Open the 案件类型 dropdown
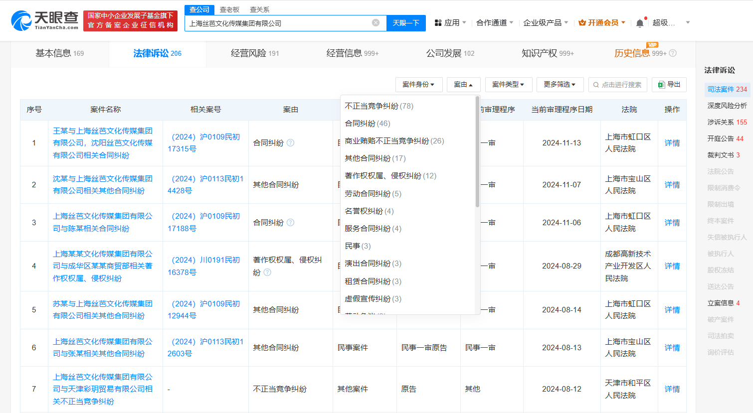This screenshot has width=753, height=413. (x=508, y=85)
